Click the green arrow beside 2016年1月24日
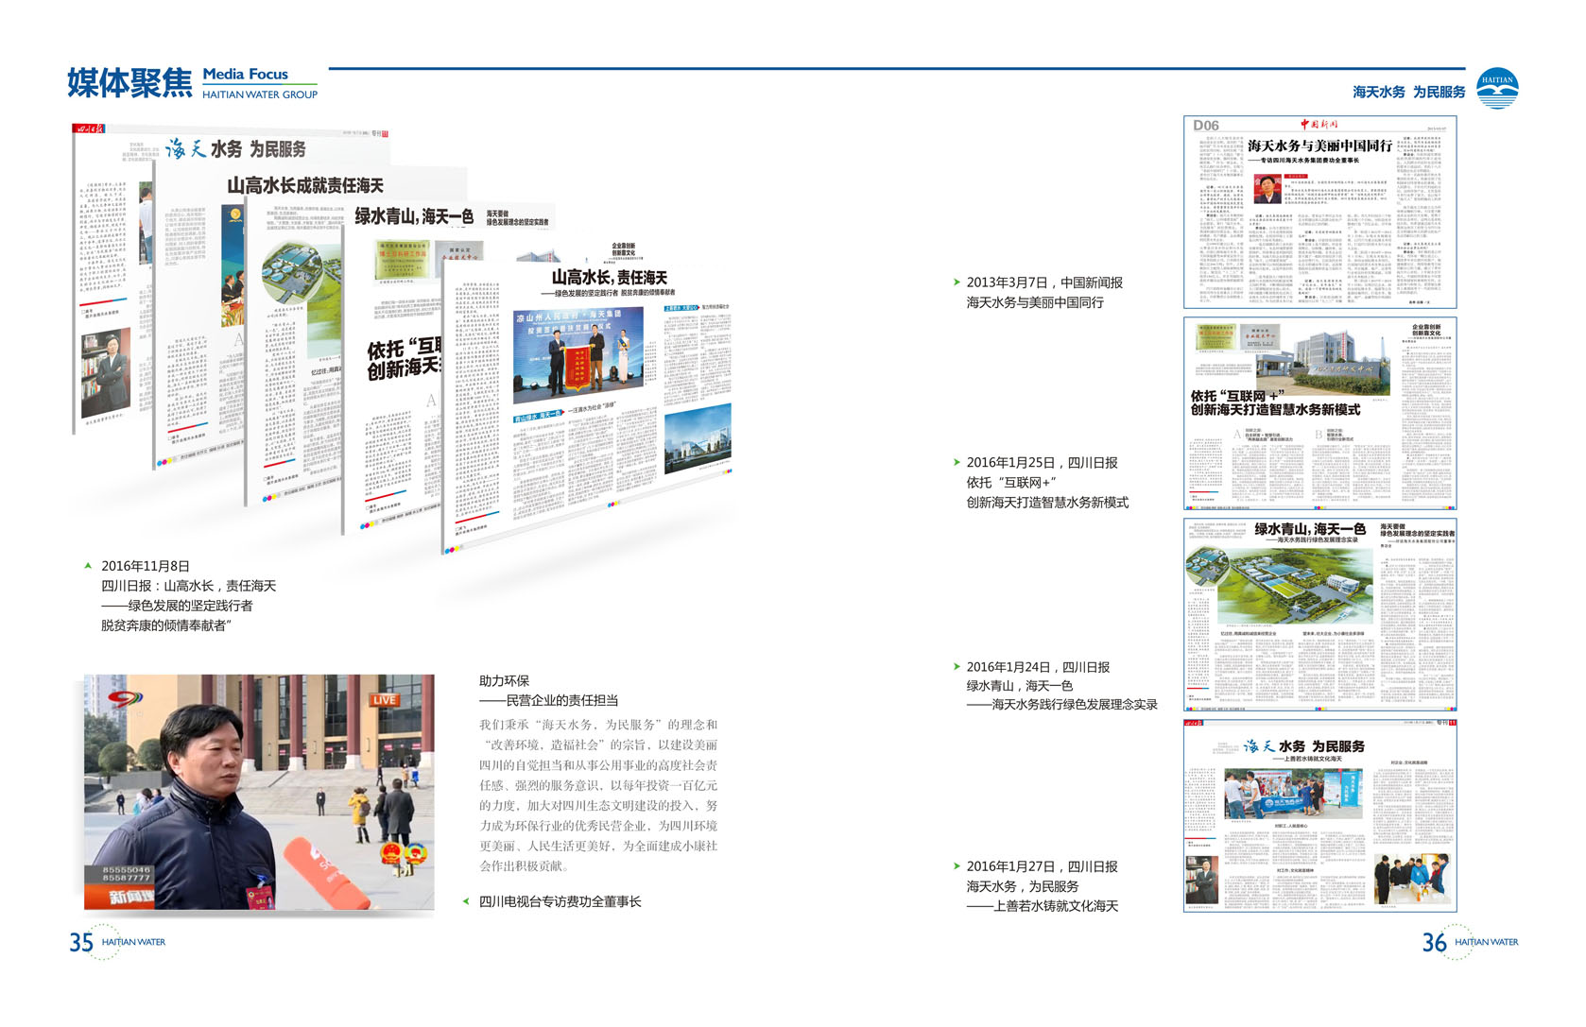Image resolution: width=1586 pixels, height=1027 pixels. 957,667
